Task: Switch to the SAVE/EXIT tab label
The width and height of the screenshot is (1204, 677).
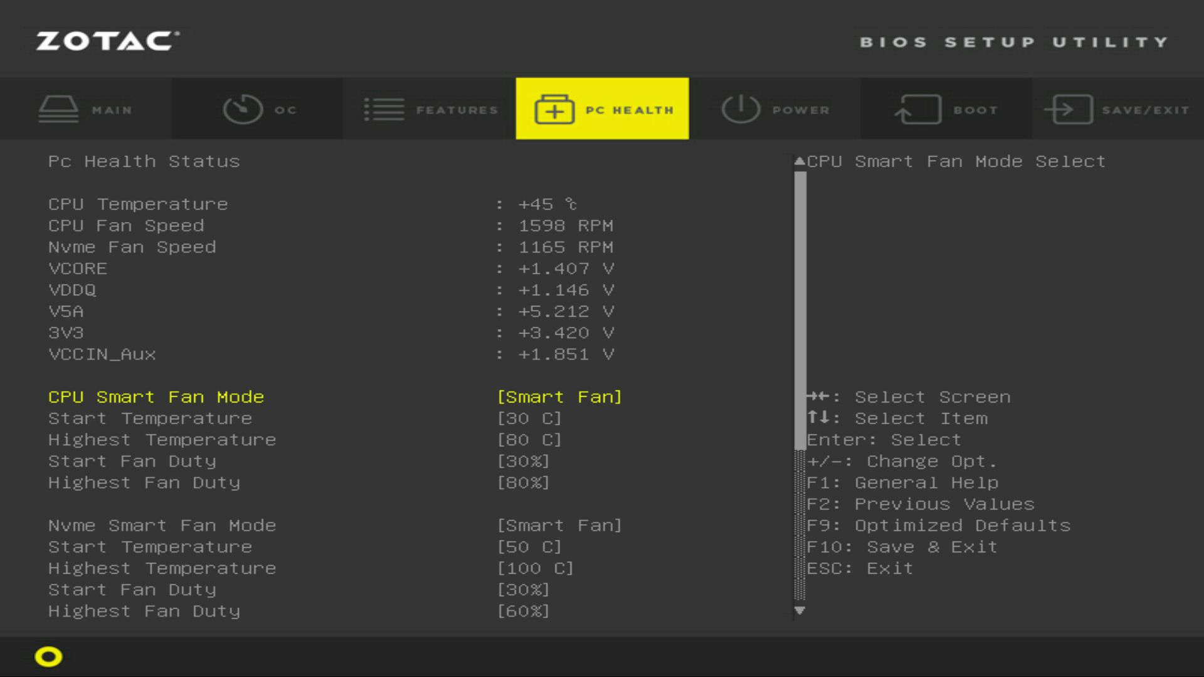Action: 1145,110
